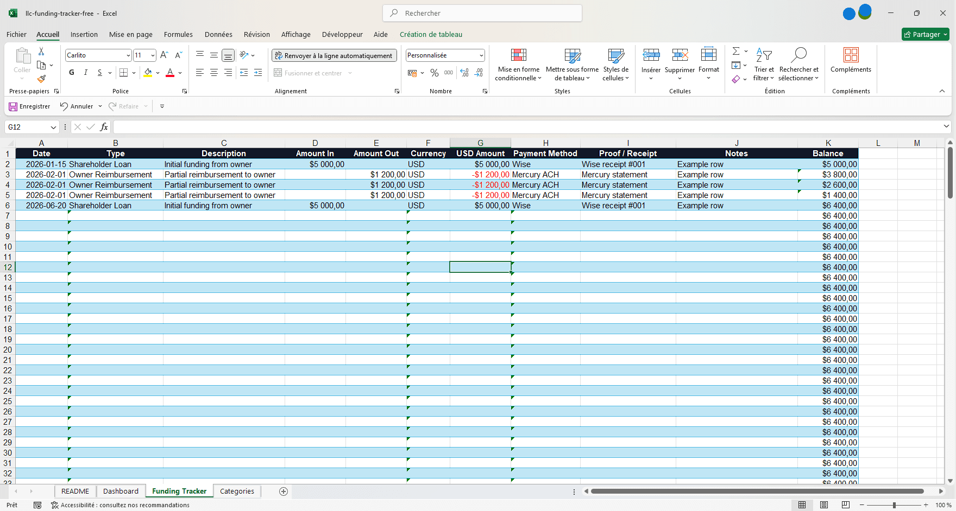Apply red font color swatch
This screenshot has height=511, width=956.
(x=170, y=73)
